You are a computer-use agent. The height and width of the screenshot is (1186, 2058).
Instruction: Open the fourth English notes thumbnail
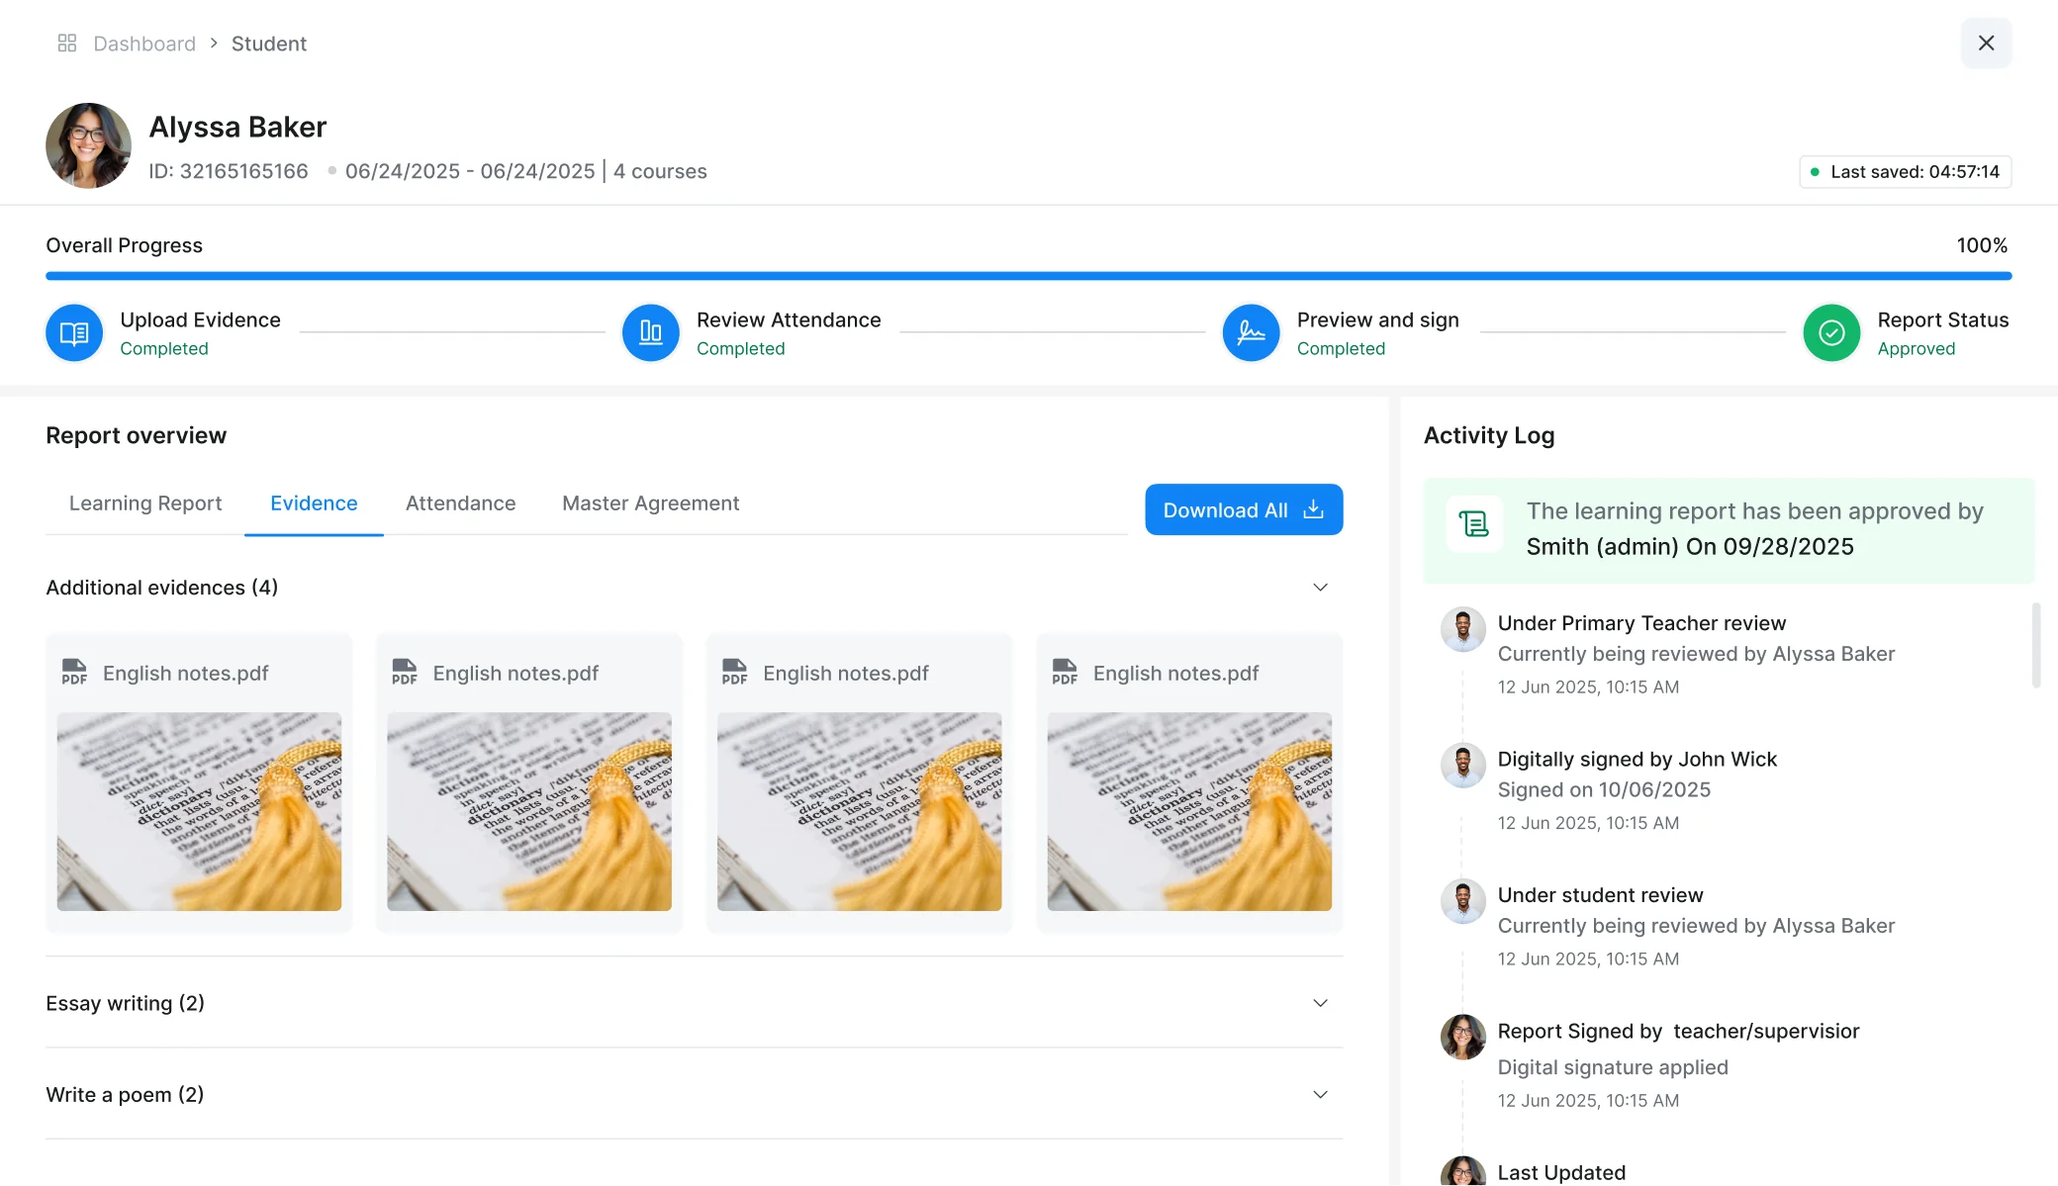pyautogui.click(x=1189, y=811)
